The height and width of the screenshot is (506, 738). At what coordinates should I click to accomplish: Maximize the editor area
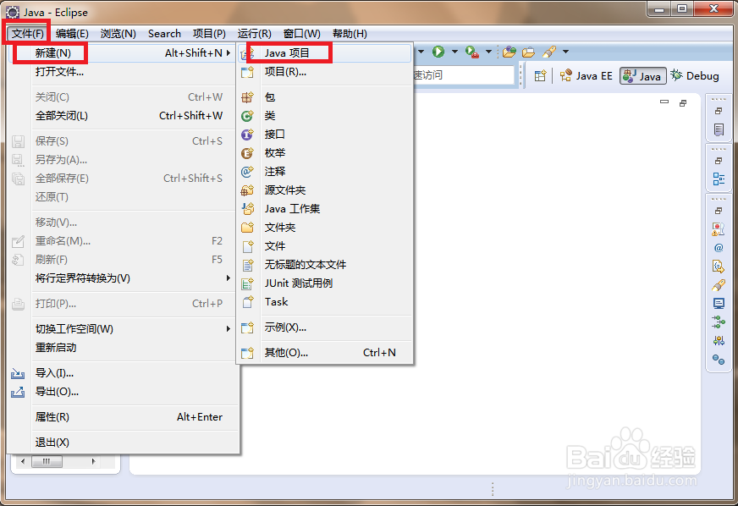tap(683, 102)
